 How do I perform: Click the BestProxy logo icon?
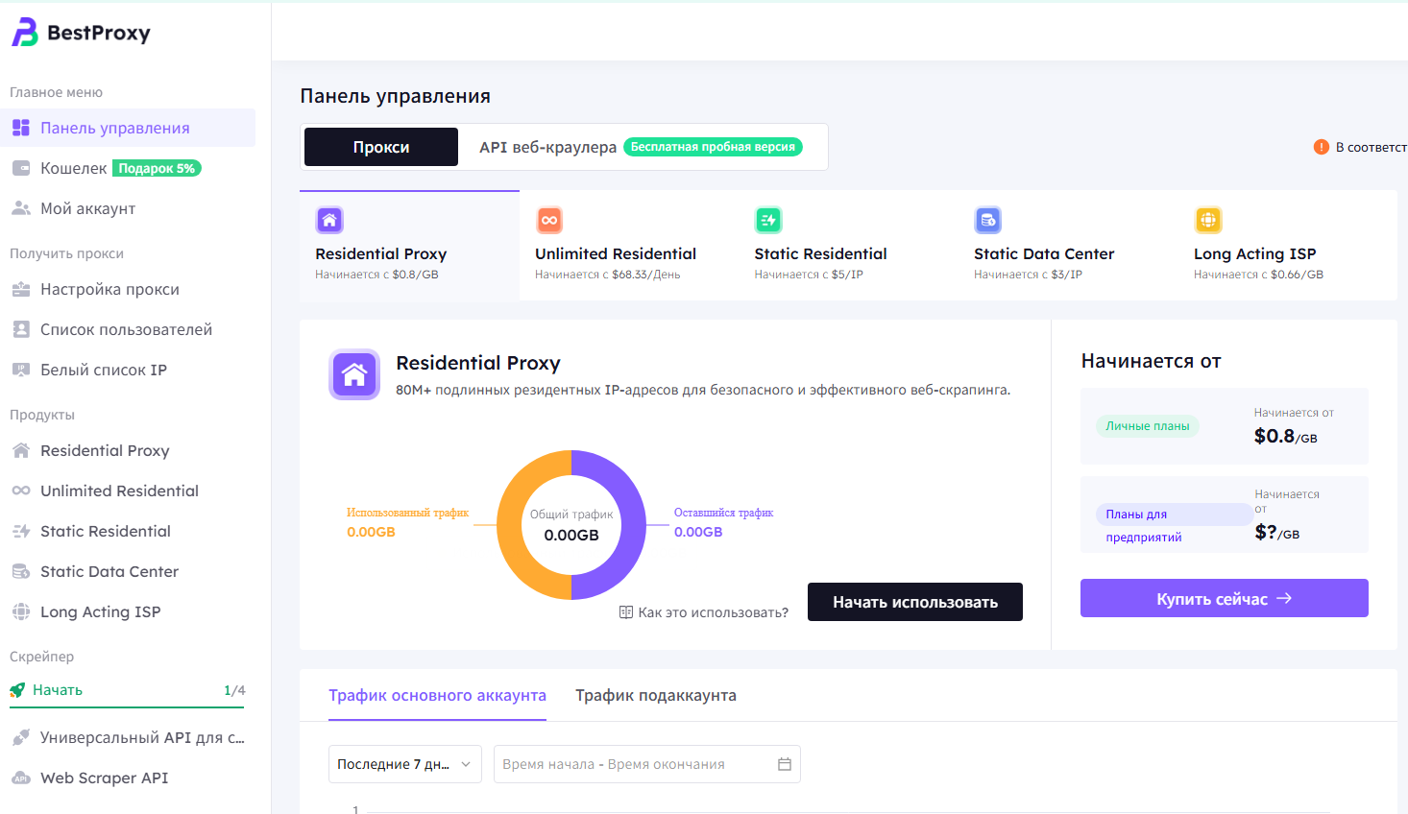pos(25,33)
